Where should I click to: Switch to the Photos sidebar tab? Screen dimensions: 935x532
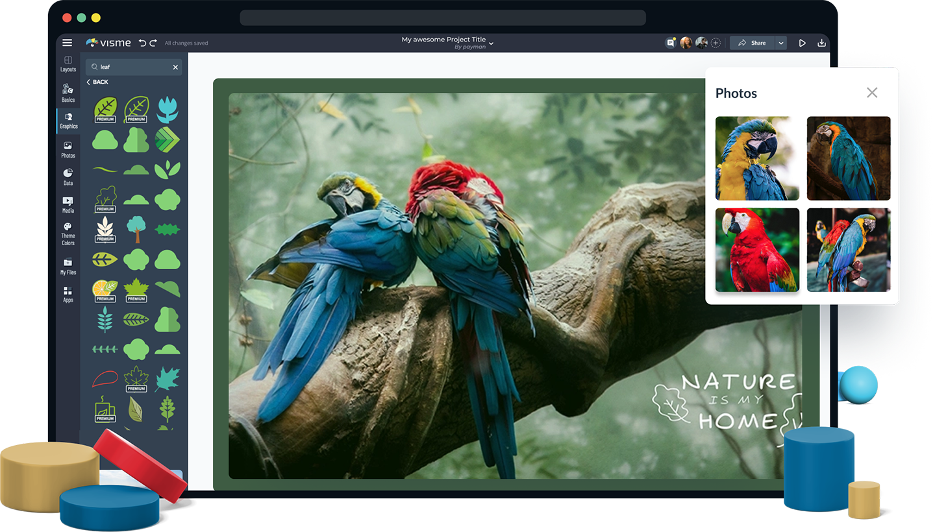(68, 150)
